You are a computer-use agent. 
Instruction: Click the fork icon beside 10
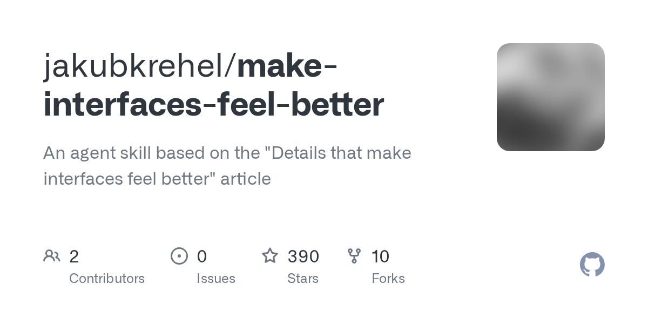354,256
